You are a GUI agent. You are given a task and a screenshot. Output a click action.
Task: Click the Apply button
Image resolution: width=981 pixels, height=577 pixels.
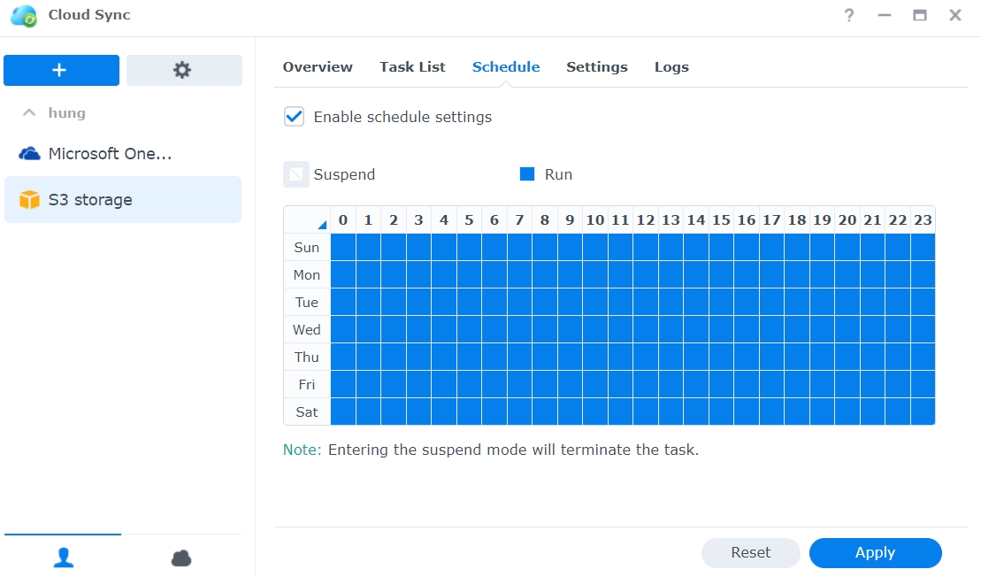(875, 553)
